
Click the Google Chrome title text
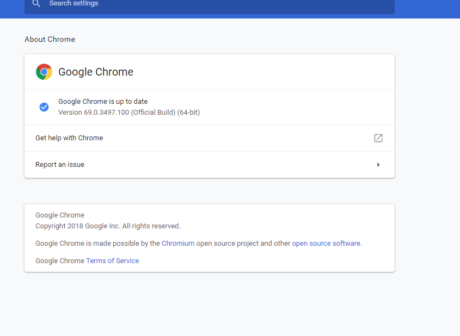[x=96, y=72]
